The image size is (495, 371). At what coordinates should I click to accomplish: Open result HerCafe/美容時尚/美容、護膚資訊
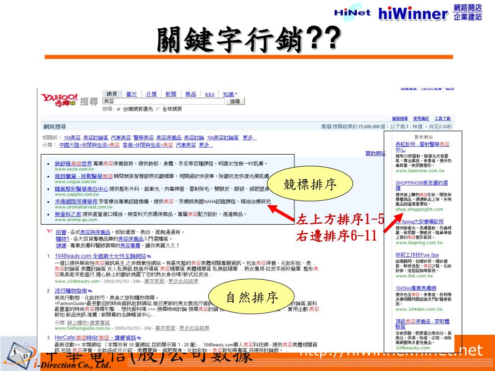coord(95,338)
